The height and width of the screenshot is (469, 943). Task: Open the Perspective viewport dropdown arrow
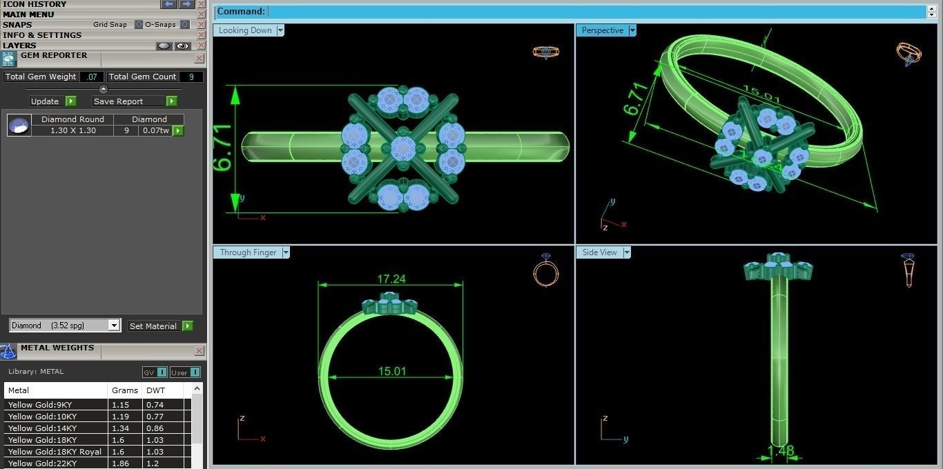tap(632, 30)
